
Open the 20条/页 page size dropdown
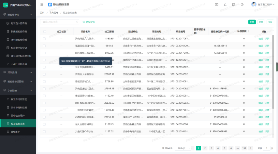(183, 148)
